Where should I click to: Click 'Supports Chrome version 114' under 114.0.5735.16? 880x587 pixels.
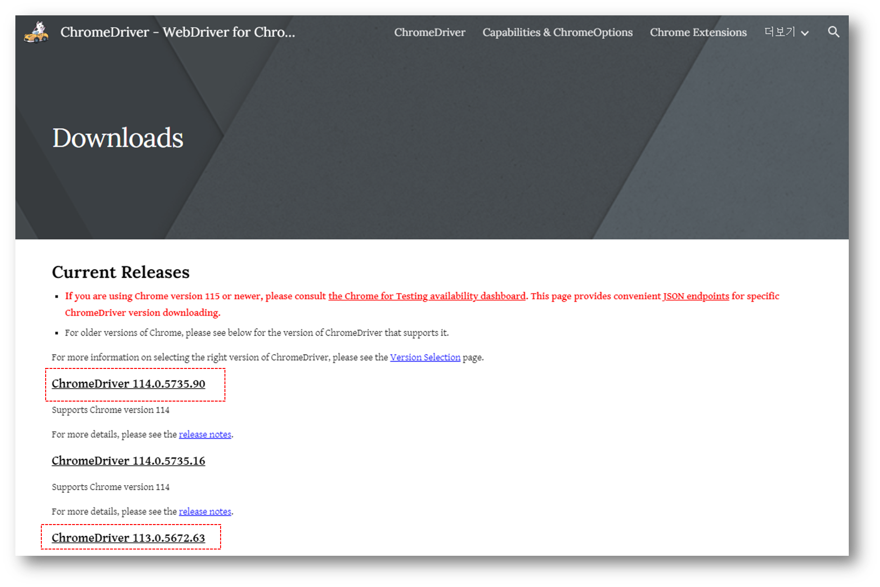[x=111, y=487]
